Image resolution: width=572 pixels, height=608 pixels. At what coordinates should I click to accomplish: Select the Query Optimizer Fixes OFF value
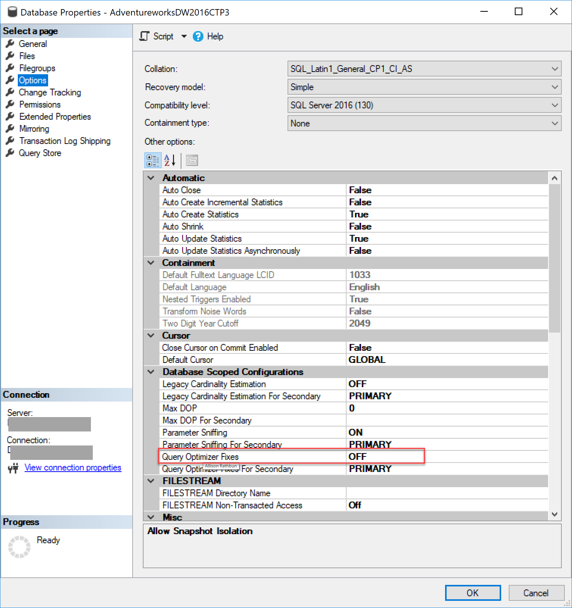(358, 457)
